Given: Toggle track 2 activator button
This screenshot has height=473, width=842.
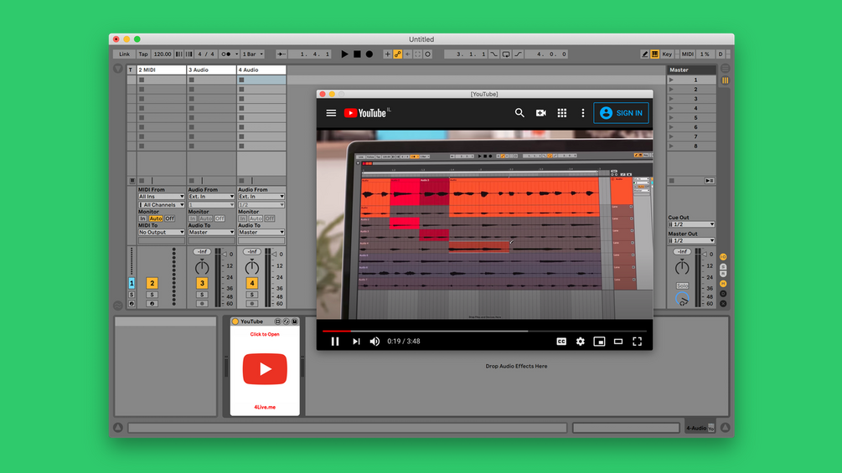Looking at the screenshot, I should (x=152, y=283).
